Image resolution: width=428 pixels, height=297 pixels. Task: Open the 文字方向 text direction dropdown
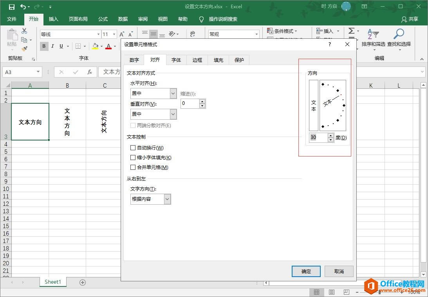click(x=168, y=199)
